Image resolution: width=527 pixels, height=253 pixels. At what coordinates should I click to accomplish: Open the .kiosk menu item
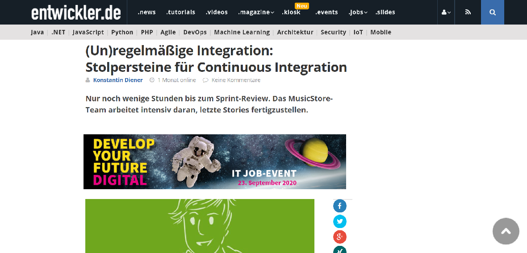(291, 12)
